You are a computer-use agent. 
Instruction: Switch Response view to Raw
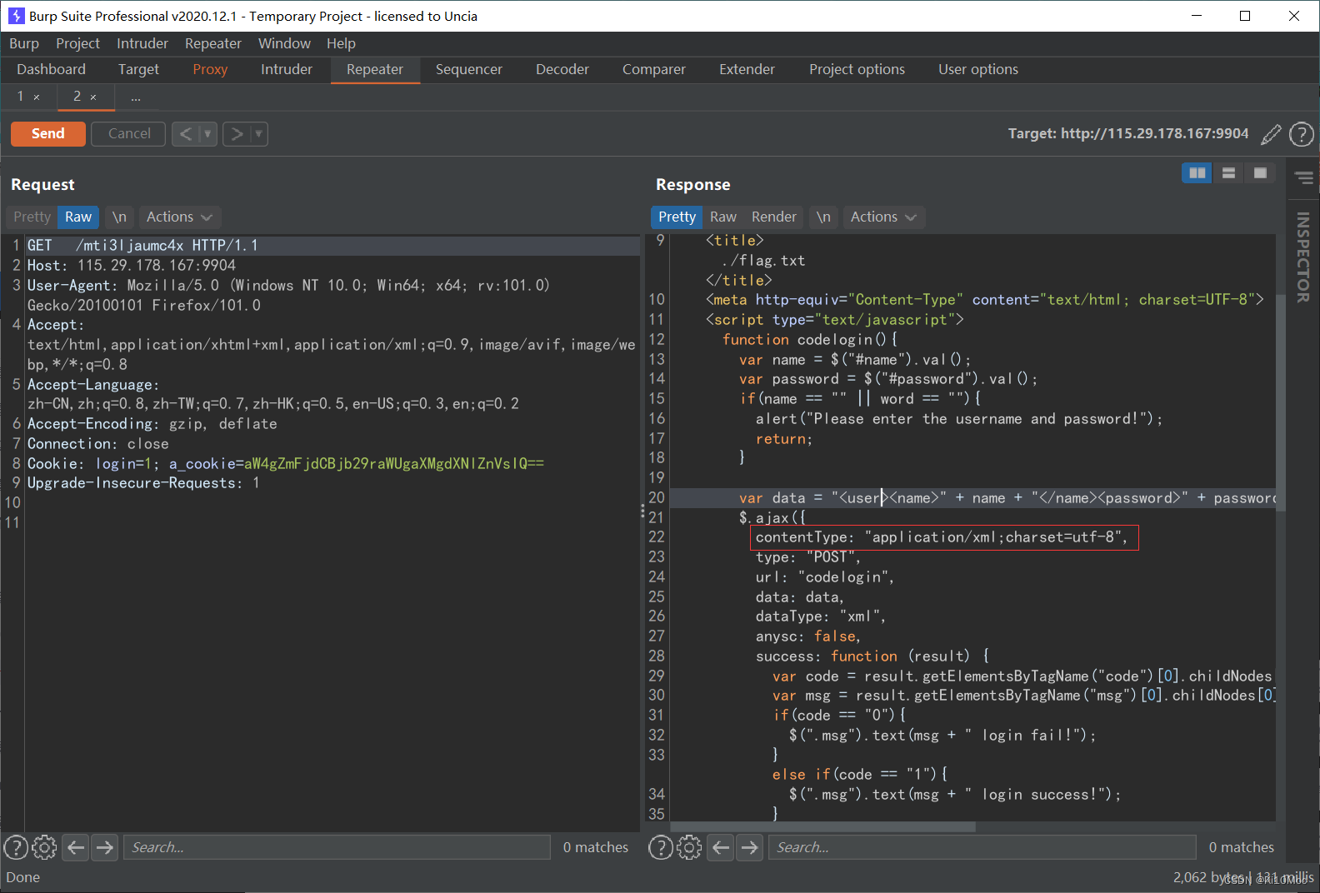tap(722, 217)
